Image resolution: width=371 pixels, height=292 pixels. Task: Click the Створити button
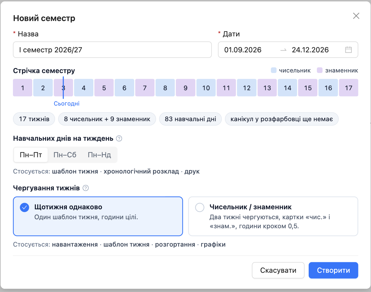[x=333, y=270]
